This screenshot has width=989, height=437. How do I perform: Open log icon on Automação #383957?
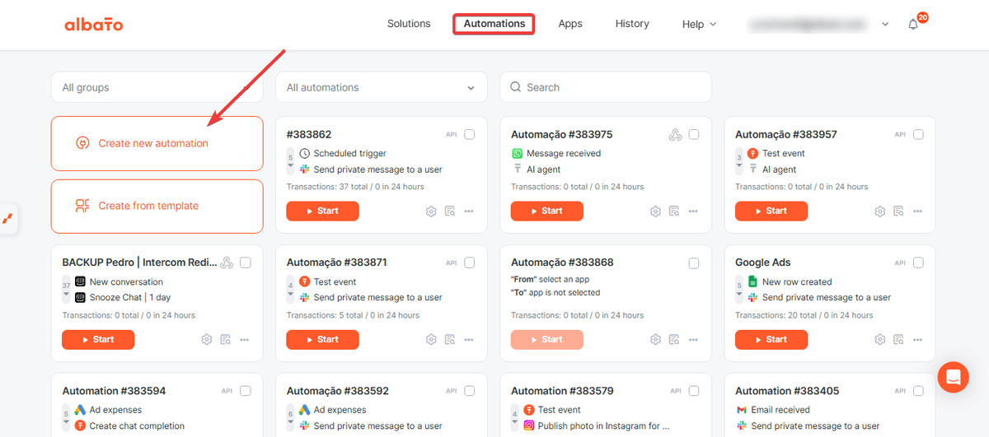[x=898, y=212]
